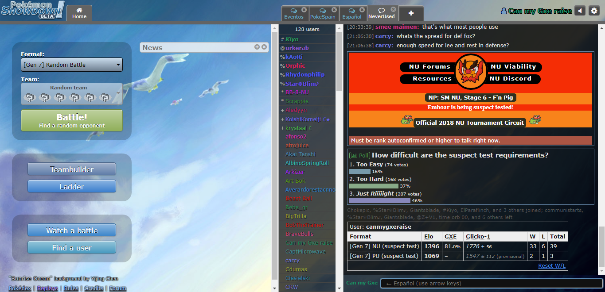
Task: Click Watch a battle
Action: [x=72, y=231]
